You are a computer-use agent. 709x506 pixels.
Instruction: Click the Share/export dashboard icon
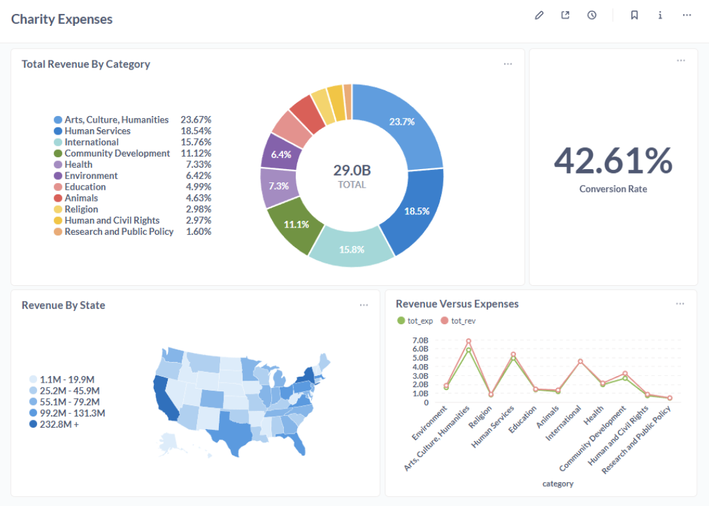[x=565, y=15]
